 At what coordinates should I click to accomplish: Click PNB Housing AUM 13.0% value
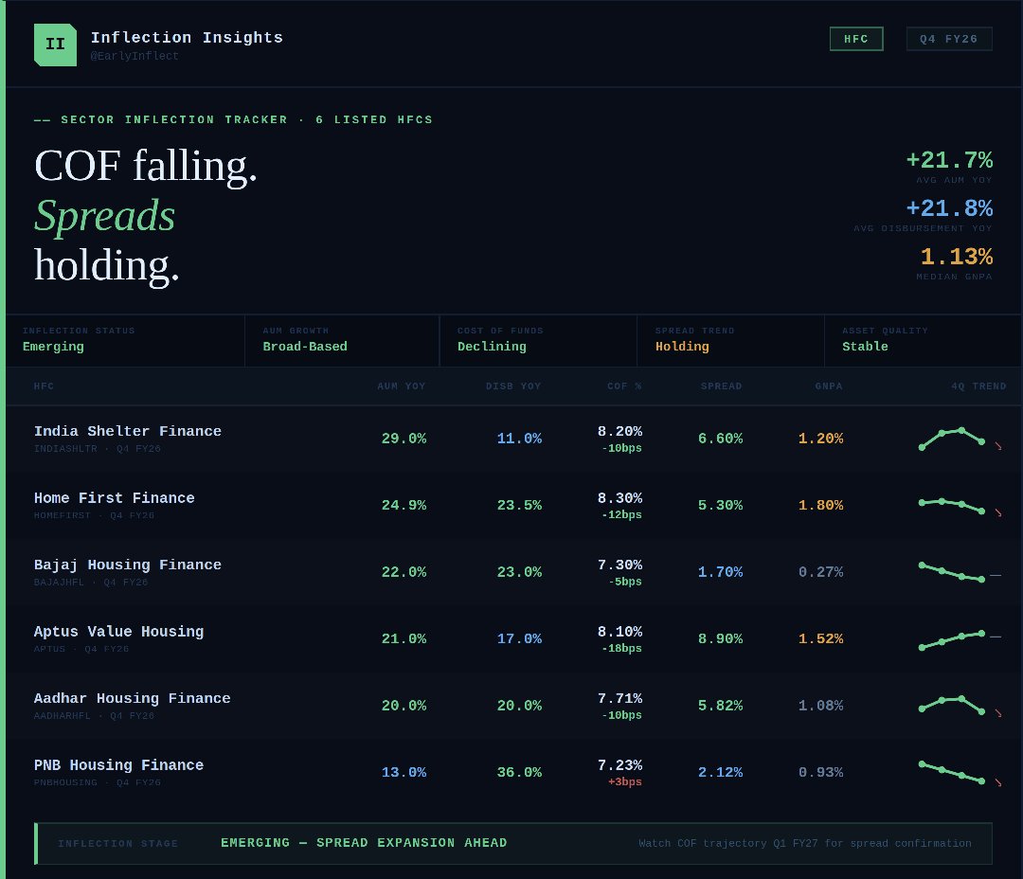(x=404, y=773)
